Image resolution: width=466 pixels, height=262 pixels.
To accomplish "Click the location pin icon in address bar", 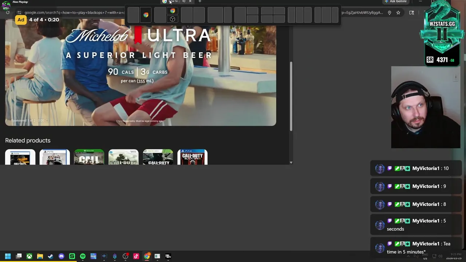I will tap(390, 13).
